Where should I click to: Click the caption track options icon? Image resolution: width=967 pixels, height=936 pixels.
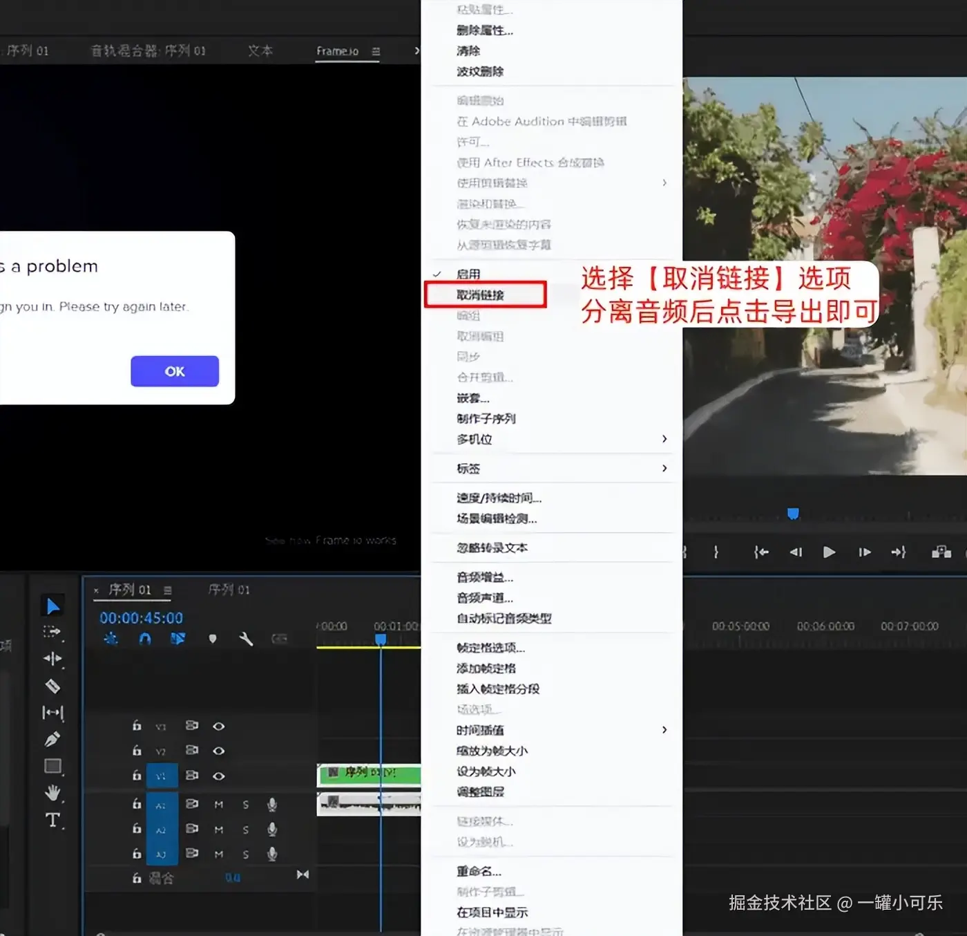point(279,639)
